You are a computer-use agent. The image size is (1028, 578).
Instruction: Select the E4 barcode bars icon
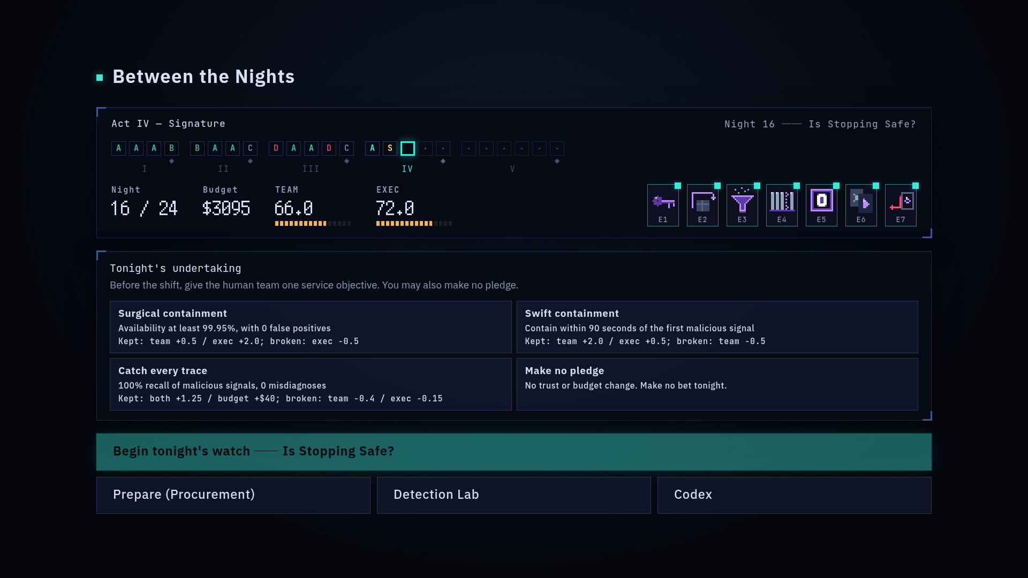782,205
